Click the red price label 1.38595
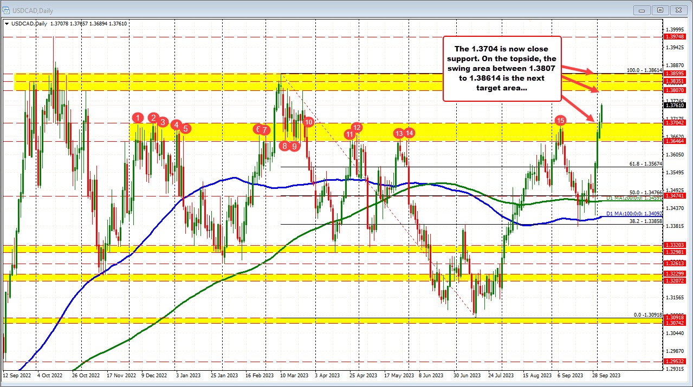 [675, 73]
